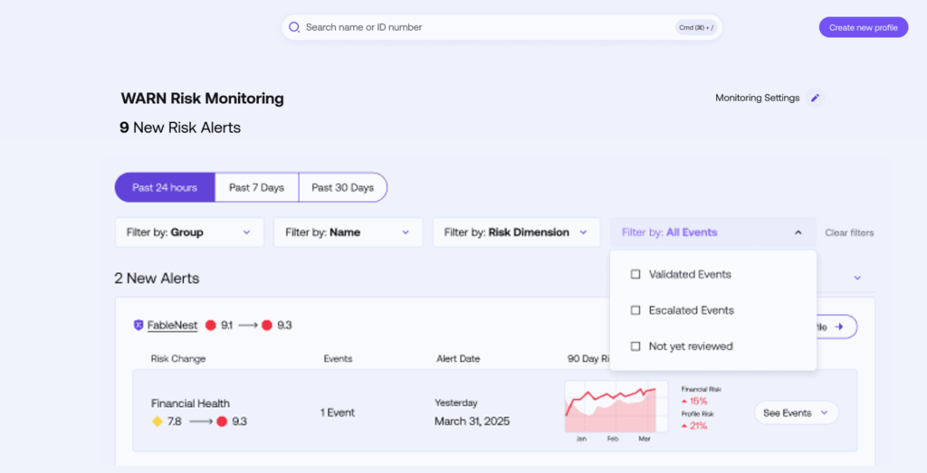Click the 1 Event text
Viewport: 927px width, 473px height.
[x=338, y=412]
